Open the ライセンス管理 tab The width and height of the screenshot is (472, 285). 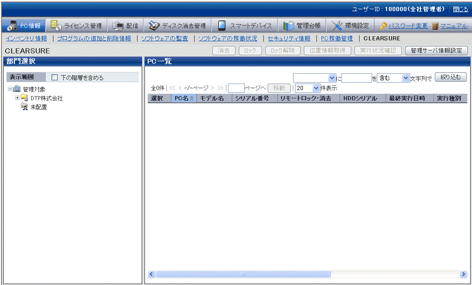(x=77, y=26)
